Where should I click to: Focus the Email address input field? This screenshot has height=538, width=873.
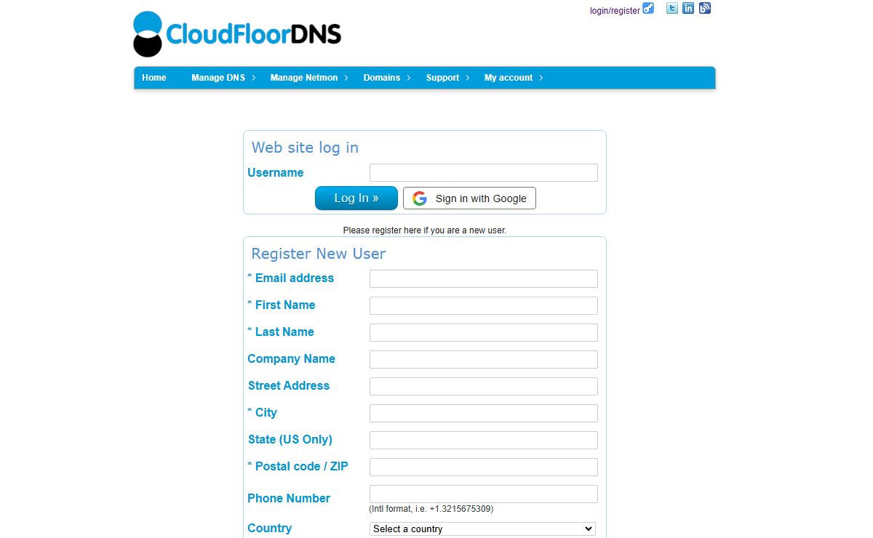point(484,278)
